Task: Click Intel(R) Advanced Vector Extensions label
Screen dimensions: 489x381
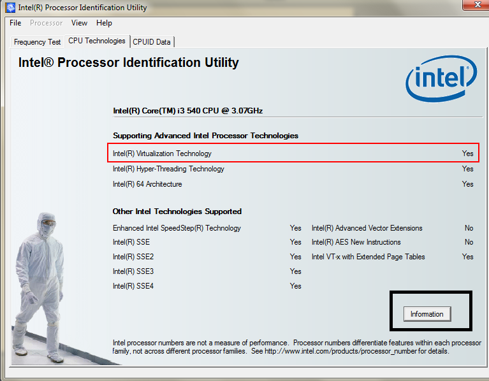Action: click(367, 228)
